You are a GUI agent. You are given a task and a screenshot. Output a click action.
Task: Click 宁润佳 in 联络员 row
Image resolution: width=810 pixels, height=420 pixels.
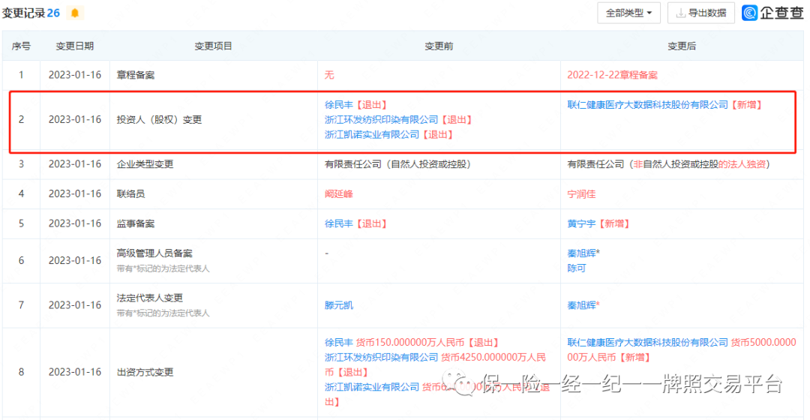click(x=582, y=193)
